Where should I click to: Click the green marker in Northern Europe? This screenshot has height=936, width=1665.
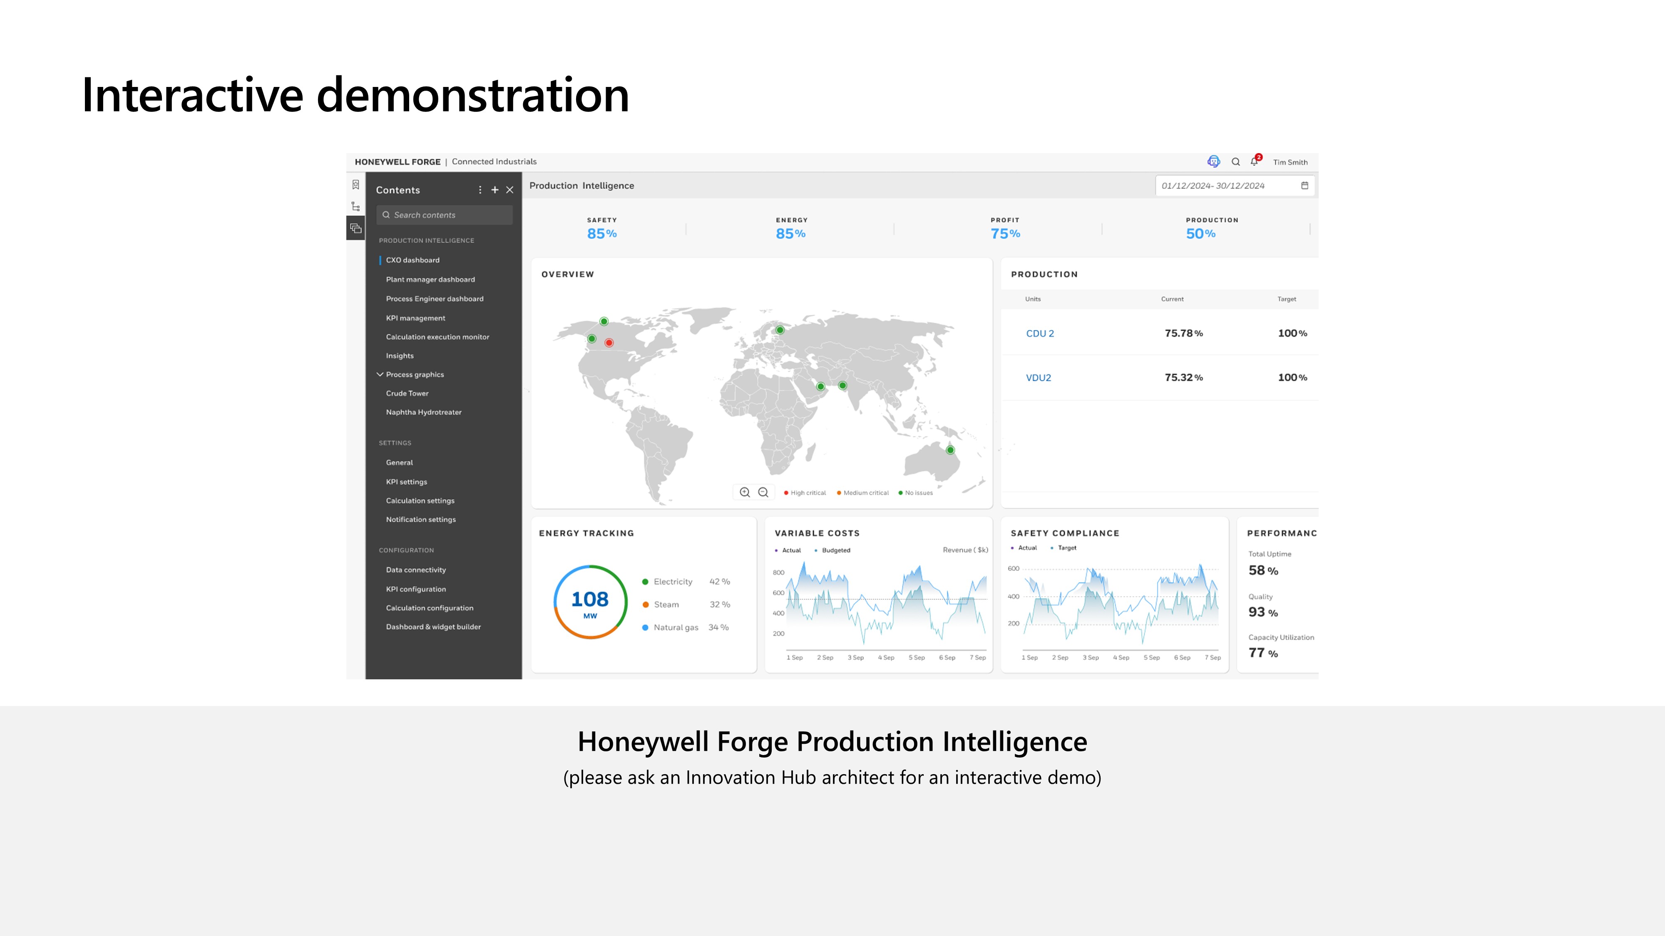tap(780, 330)
